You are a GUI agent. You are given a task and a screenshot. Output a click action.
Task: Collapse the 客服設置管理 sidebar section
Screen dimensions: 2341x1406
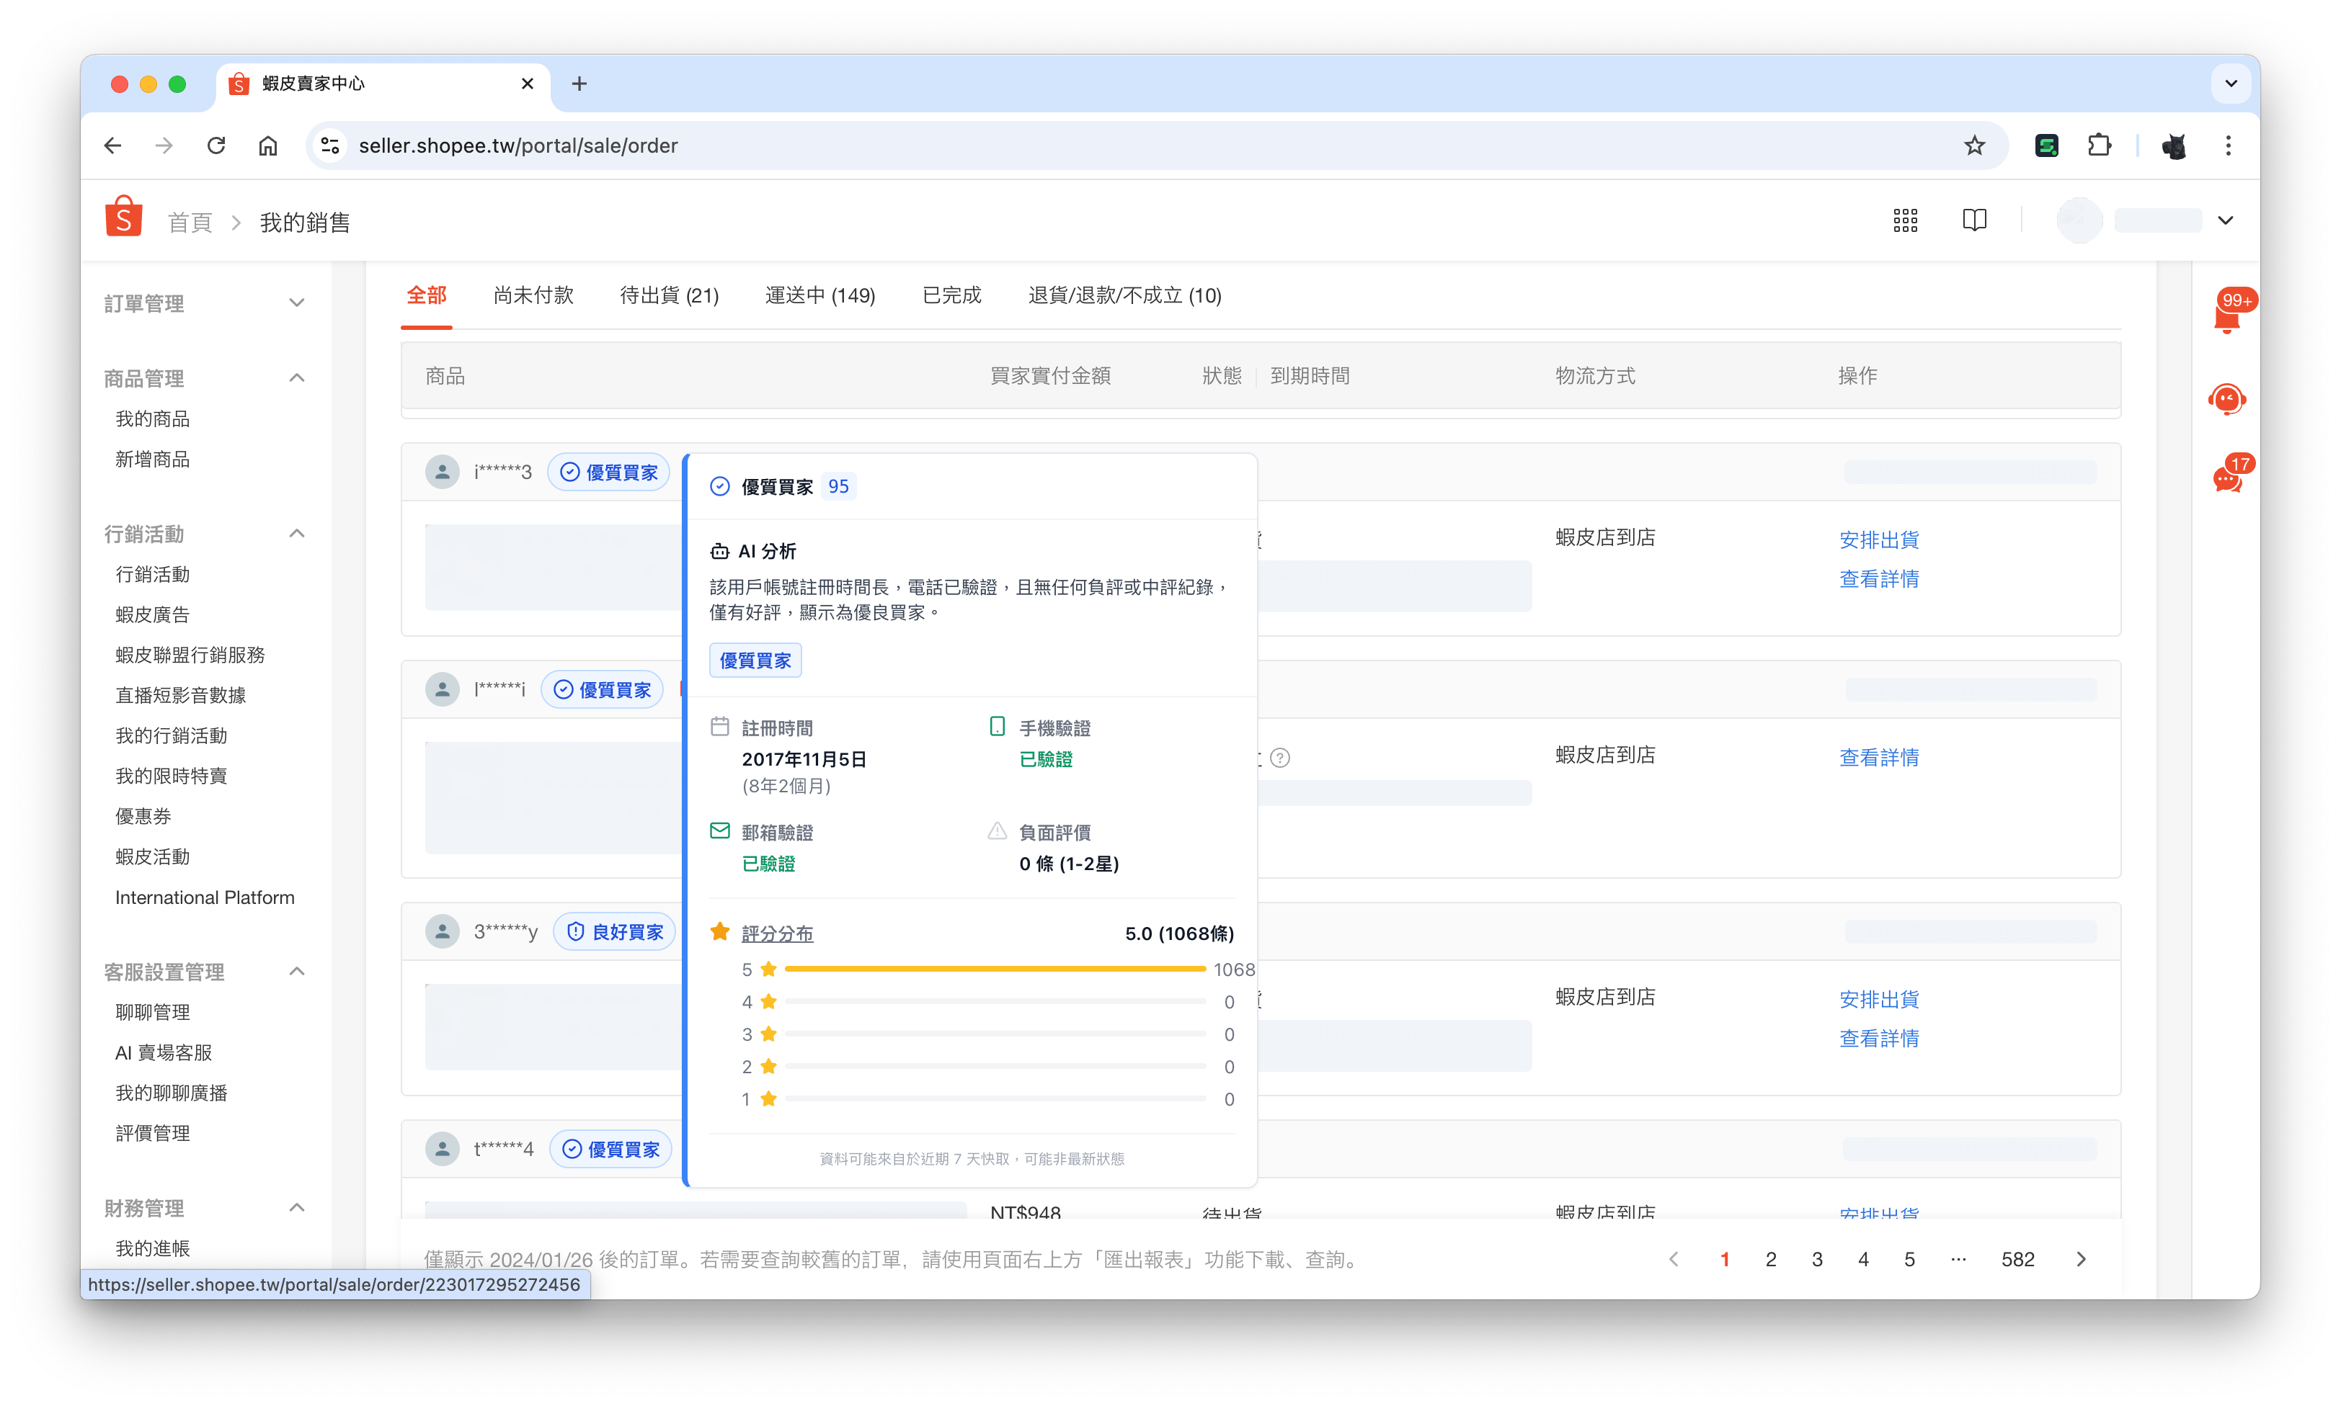pos(297,971)
